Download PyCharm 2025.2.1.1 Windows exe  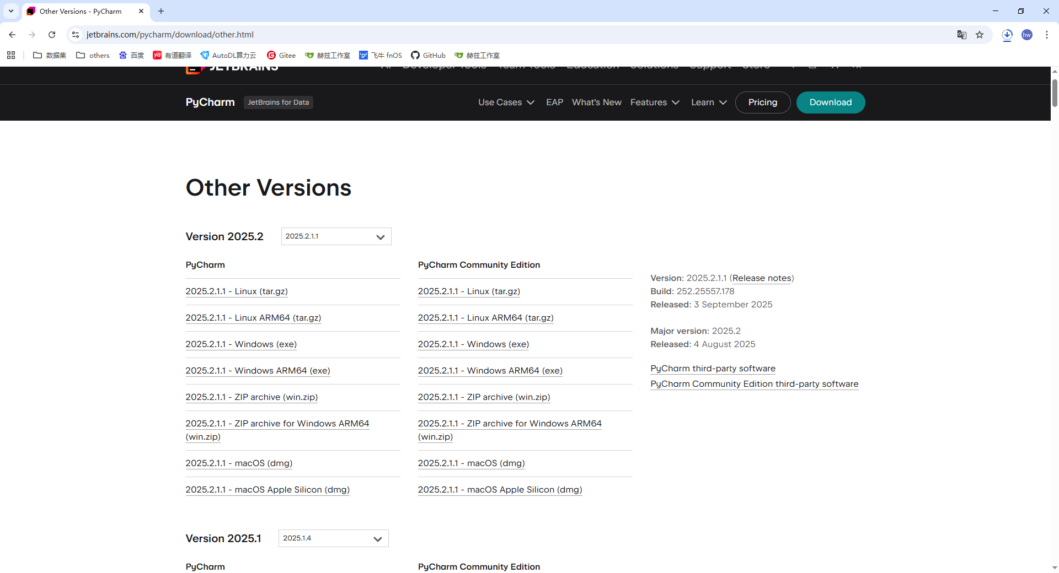coord(241,344)
